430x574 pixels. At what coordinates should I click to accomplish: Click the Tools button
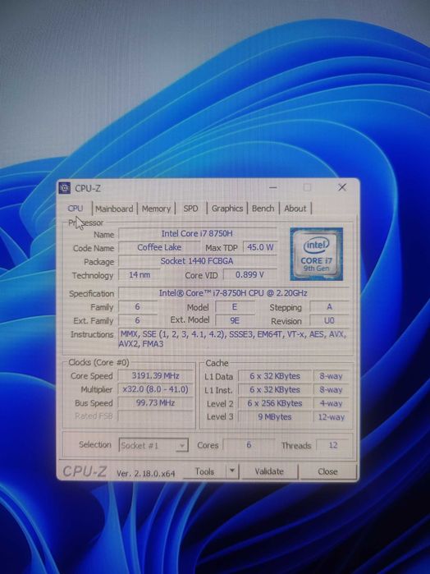click(204, 471)
